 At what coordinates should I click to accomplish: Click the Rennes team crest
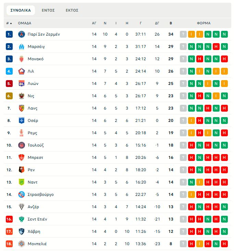pos(22,170)
